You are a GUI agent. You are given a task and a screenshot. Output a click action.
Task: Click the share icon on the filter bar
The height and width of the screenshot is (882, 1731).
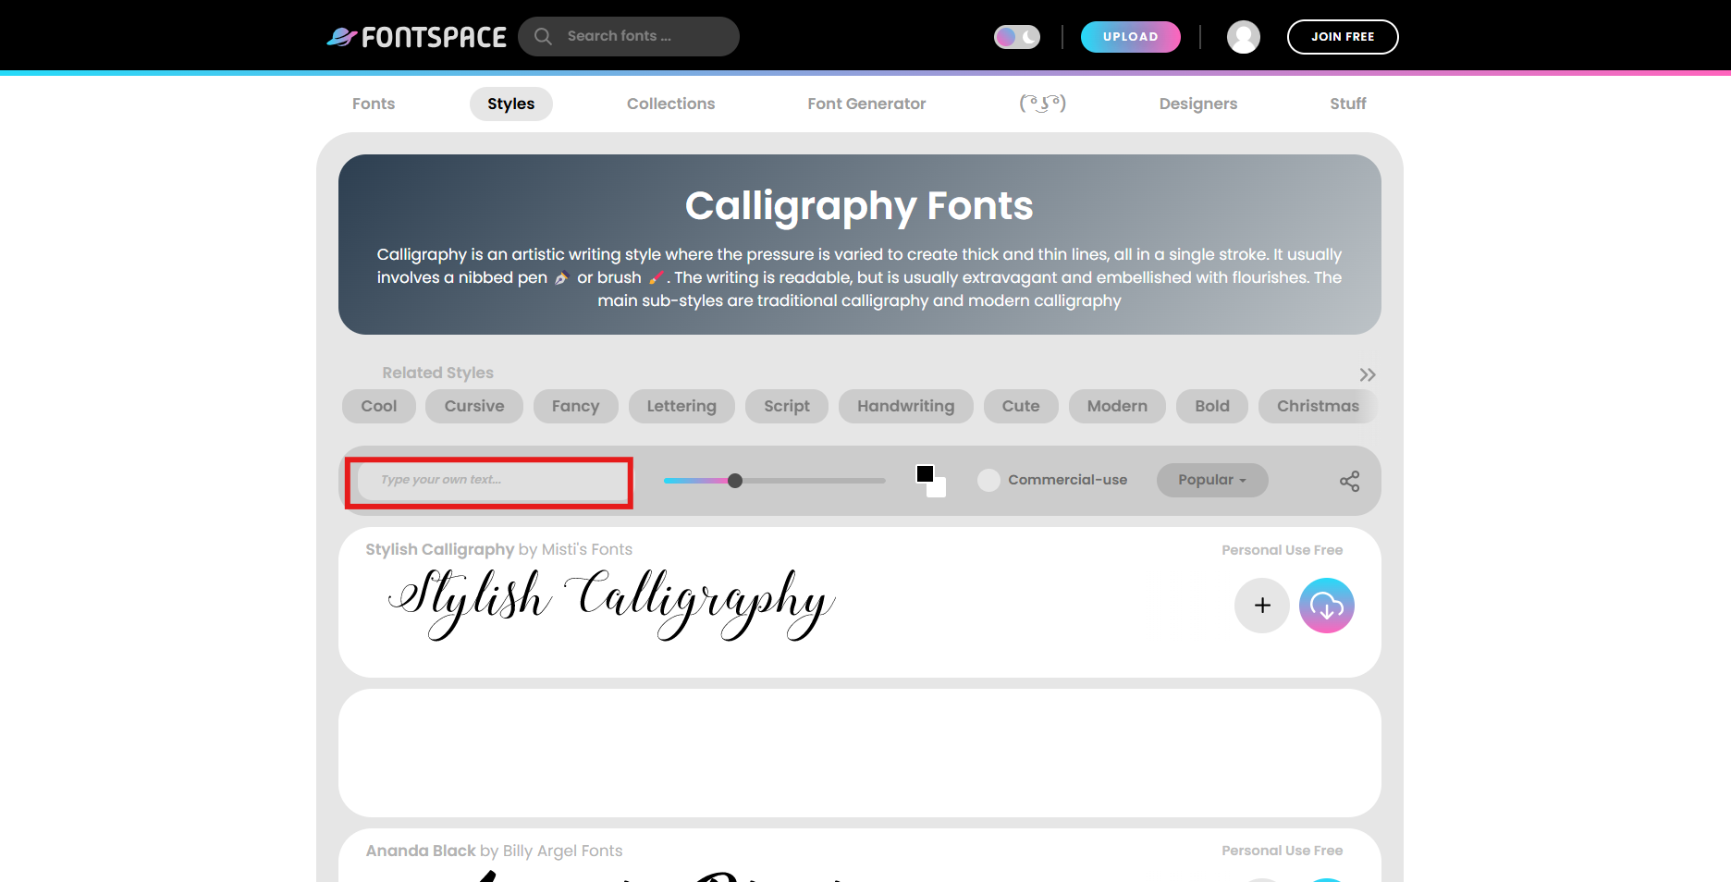(x=1349, y=481)
